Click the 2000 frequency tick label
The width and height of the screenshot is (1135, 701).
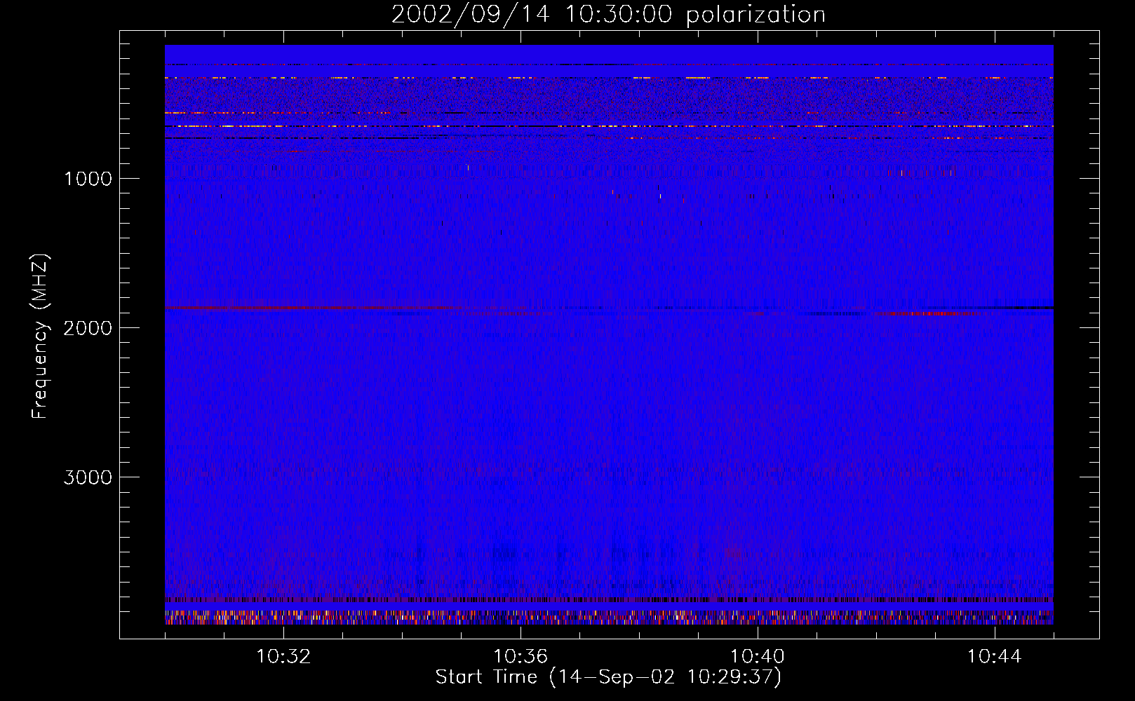point(88,328)
